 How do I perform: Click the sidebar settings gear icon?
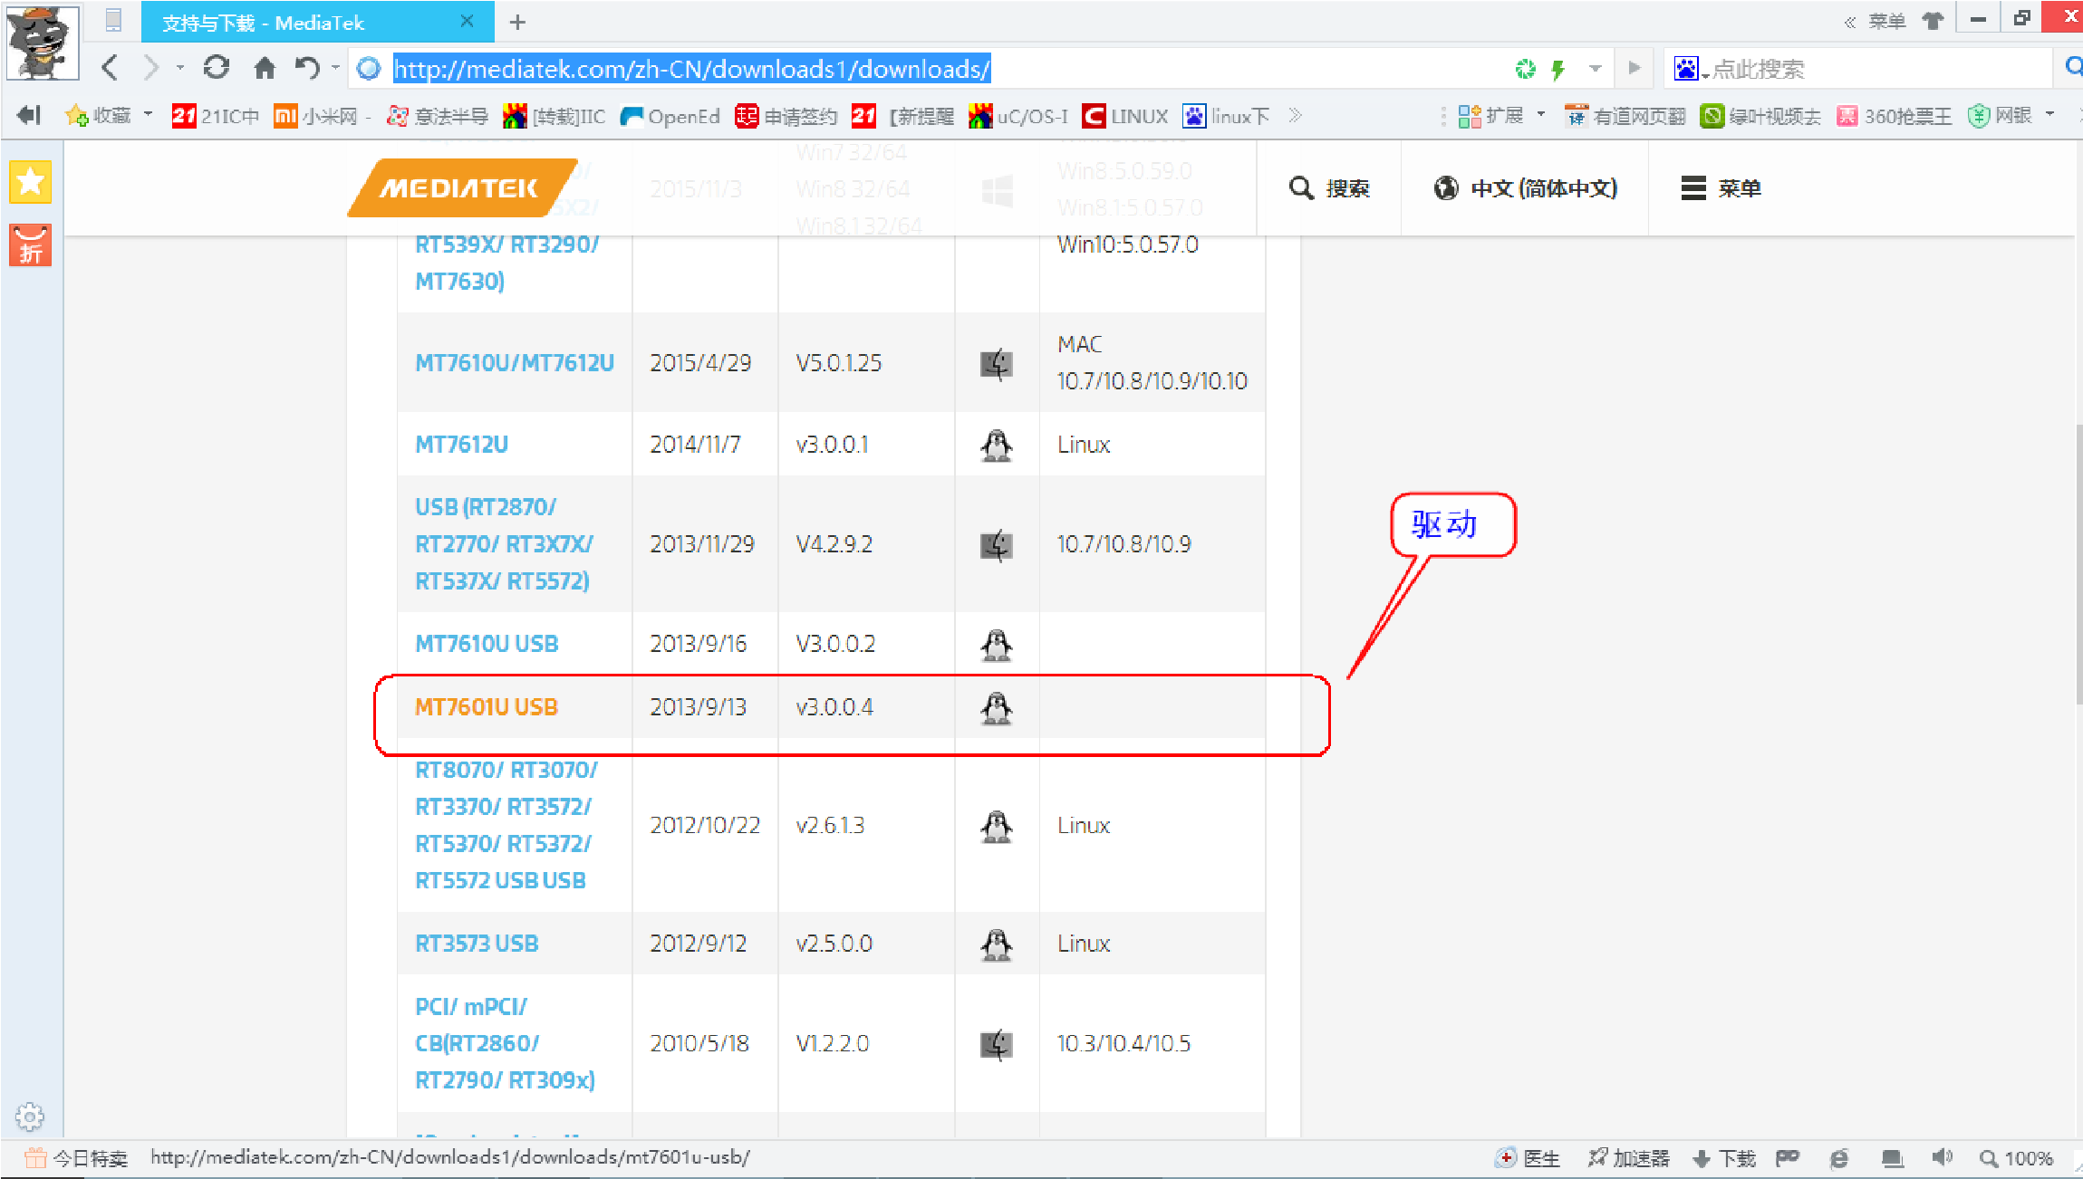(x=30, y=1117)
